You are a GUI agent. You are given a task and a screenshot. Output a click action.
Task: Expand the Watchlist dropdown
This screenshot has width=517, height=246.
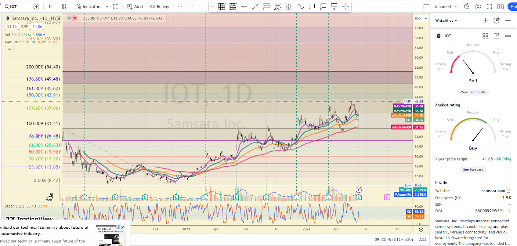point(446,20)
